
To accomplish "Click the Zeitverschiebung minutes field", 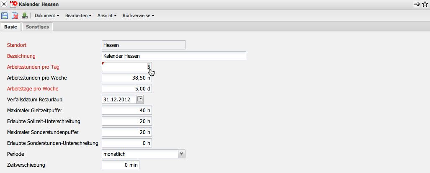I will 121,165.
